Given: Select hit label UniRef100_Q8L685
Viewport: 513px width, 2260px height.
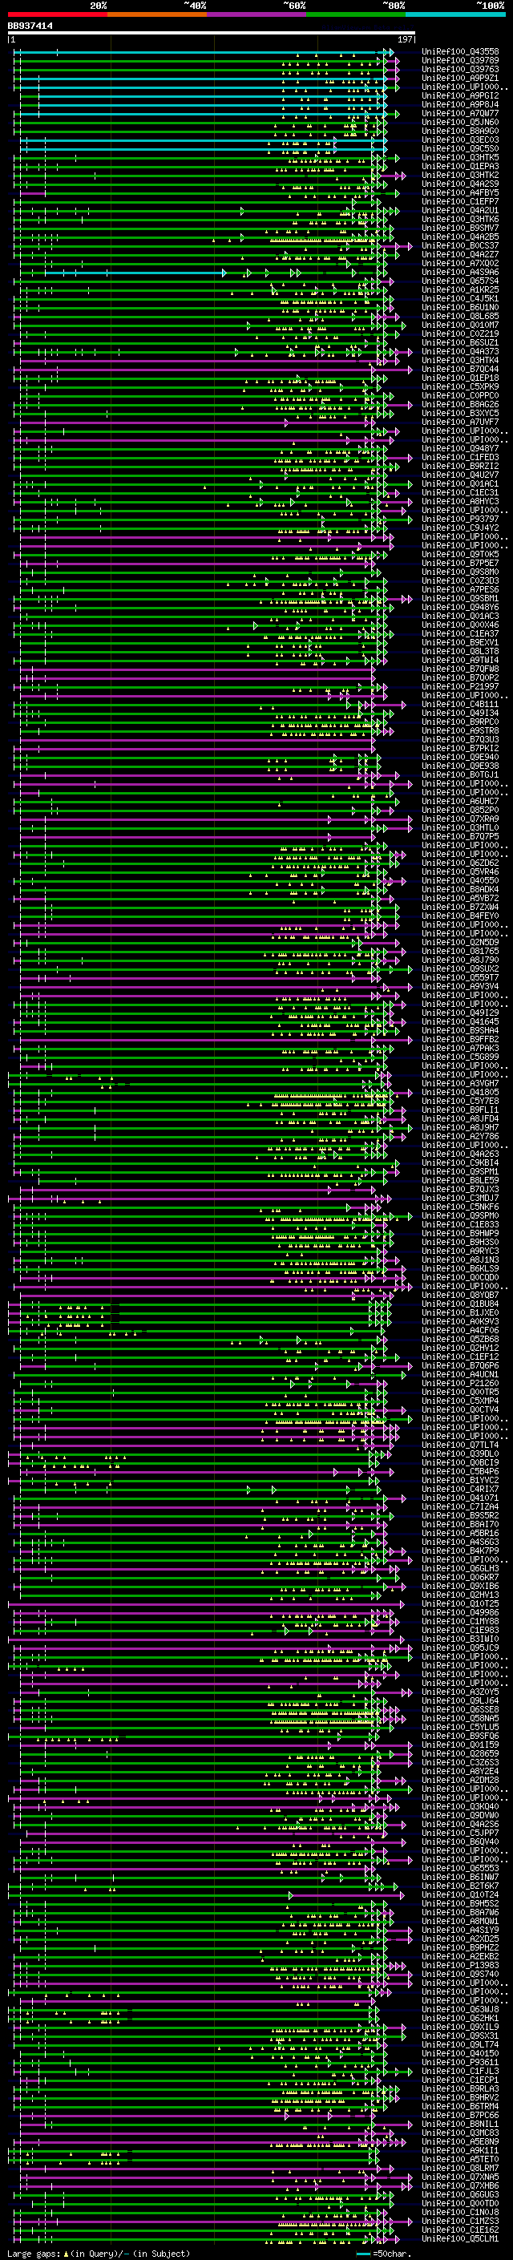Looking at the screenshot, I should (460, 316).
